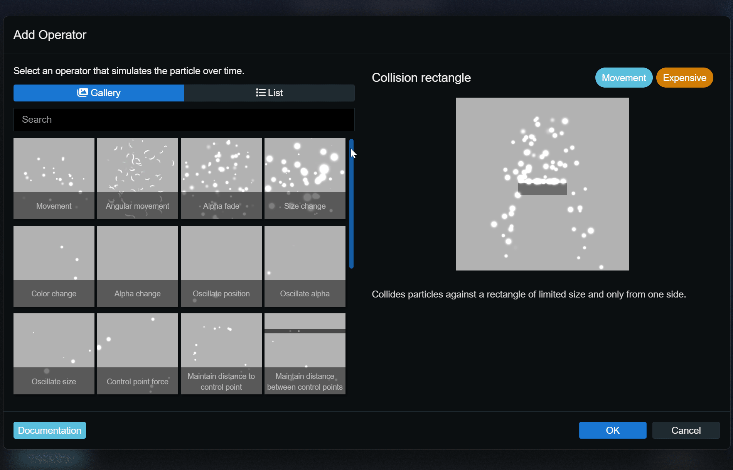
Task: Switch to the Gallery view tab
Action: coord(99,93)
